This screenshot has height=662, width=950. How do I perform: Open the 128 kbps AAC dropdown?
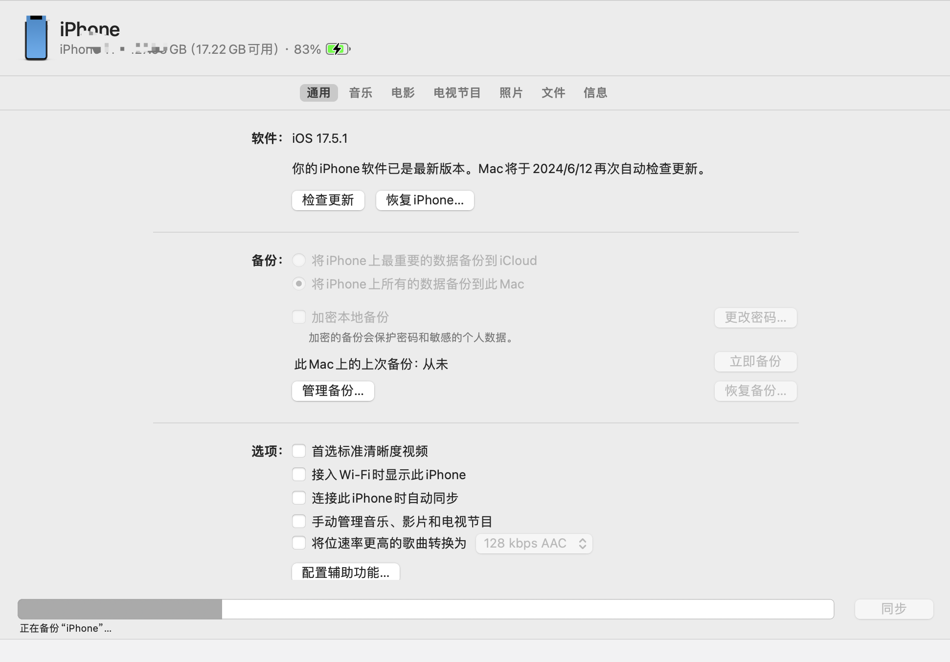point(534,544)
